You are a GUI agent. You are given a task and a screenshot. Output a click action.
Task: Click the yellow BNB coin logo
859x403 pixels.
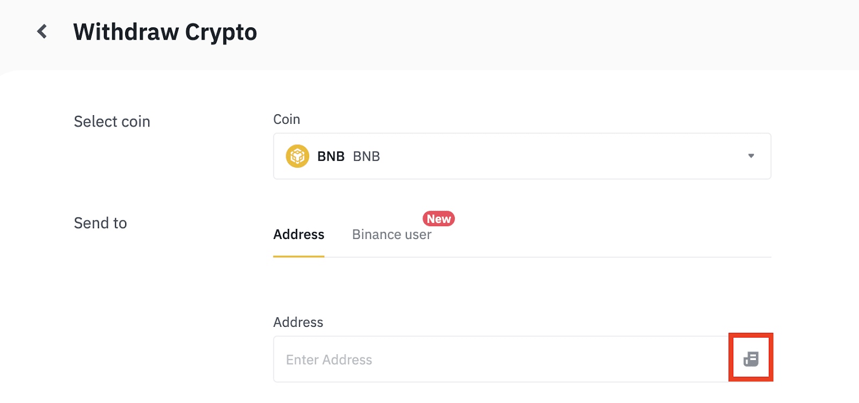coord(297,156)
